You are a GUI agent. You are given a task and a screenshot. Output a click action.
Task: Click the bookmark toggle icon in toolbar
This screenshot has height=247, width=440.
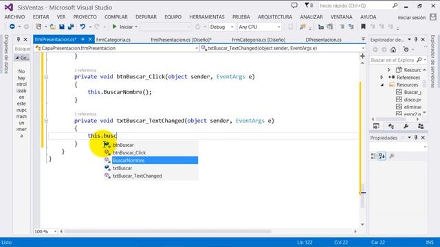363,27
